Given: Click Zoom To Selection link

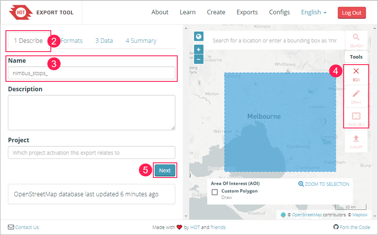Looking at the screenshot, I should point(324,184).
